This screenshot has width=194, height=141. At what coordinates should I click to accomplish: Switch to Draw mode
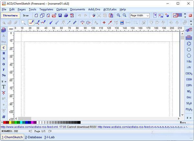(26, 15)
